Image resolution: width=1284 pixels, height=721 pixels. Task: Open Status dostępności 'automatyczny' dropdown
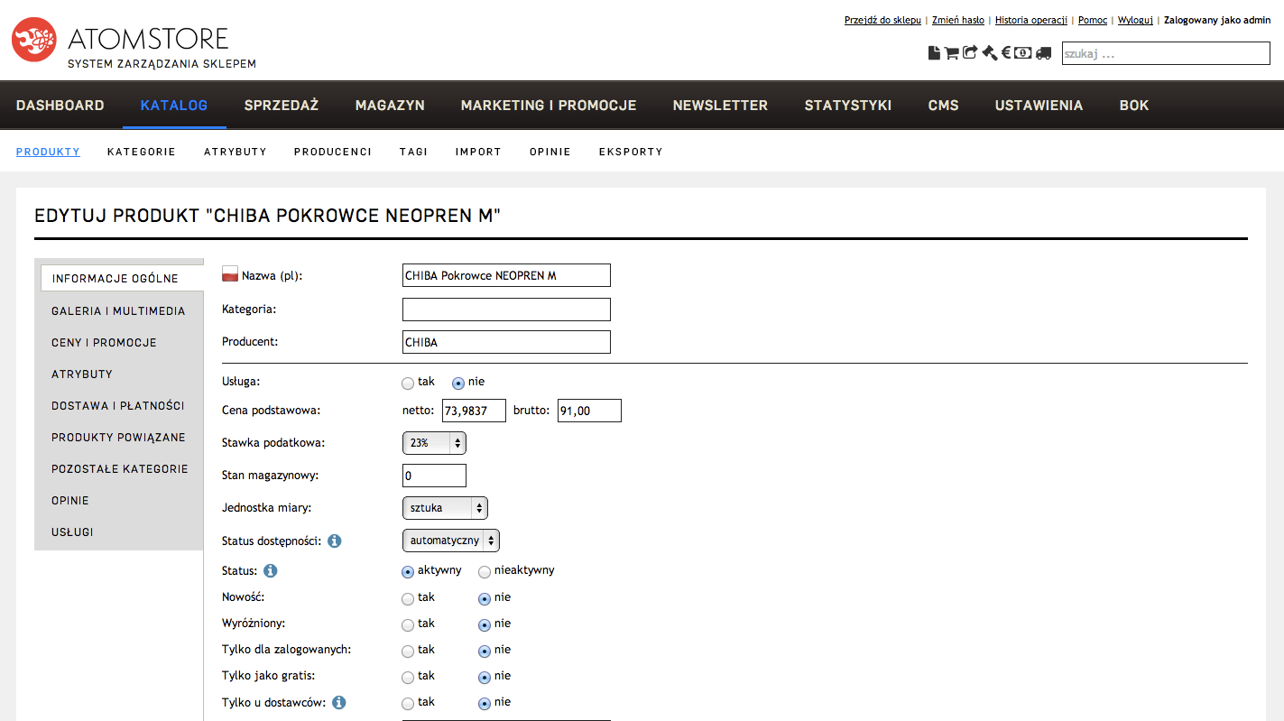tap(450, 541)
